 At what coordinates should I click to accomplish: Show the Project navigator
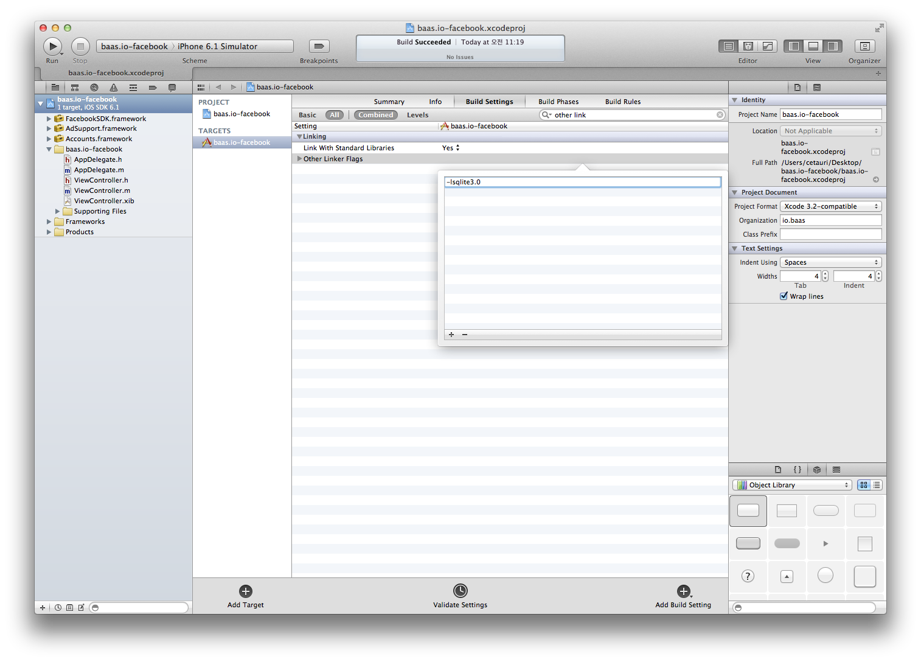pos(55,88)
